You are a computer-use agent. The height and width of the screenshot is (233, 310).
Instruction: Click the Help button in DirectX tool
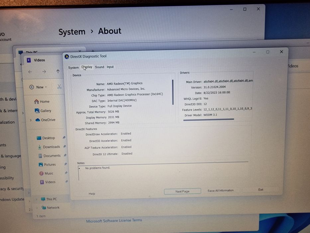click(x=92, y=194)
